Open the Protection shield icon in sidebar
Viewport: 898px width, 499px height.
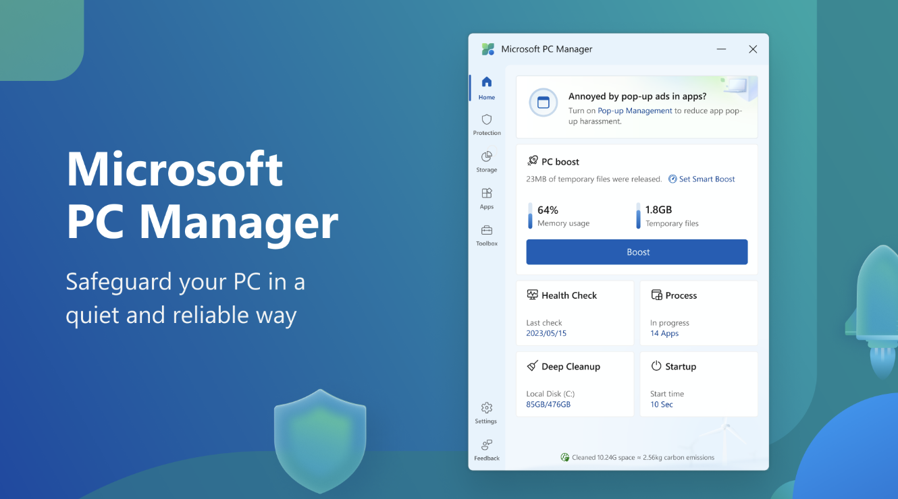click(x=486, y=120)
